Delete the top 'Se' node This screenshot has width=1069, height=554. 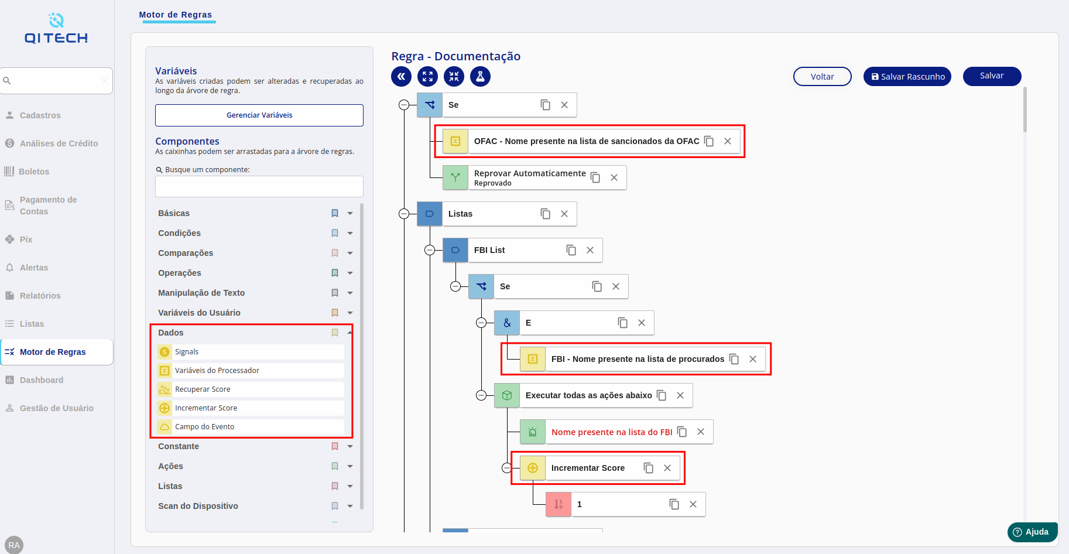(x=564, y=105)
